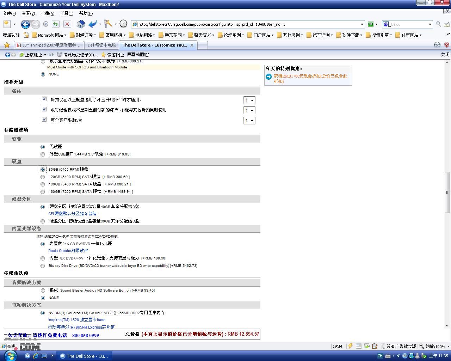Click the Refresh page icon

55,24
